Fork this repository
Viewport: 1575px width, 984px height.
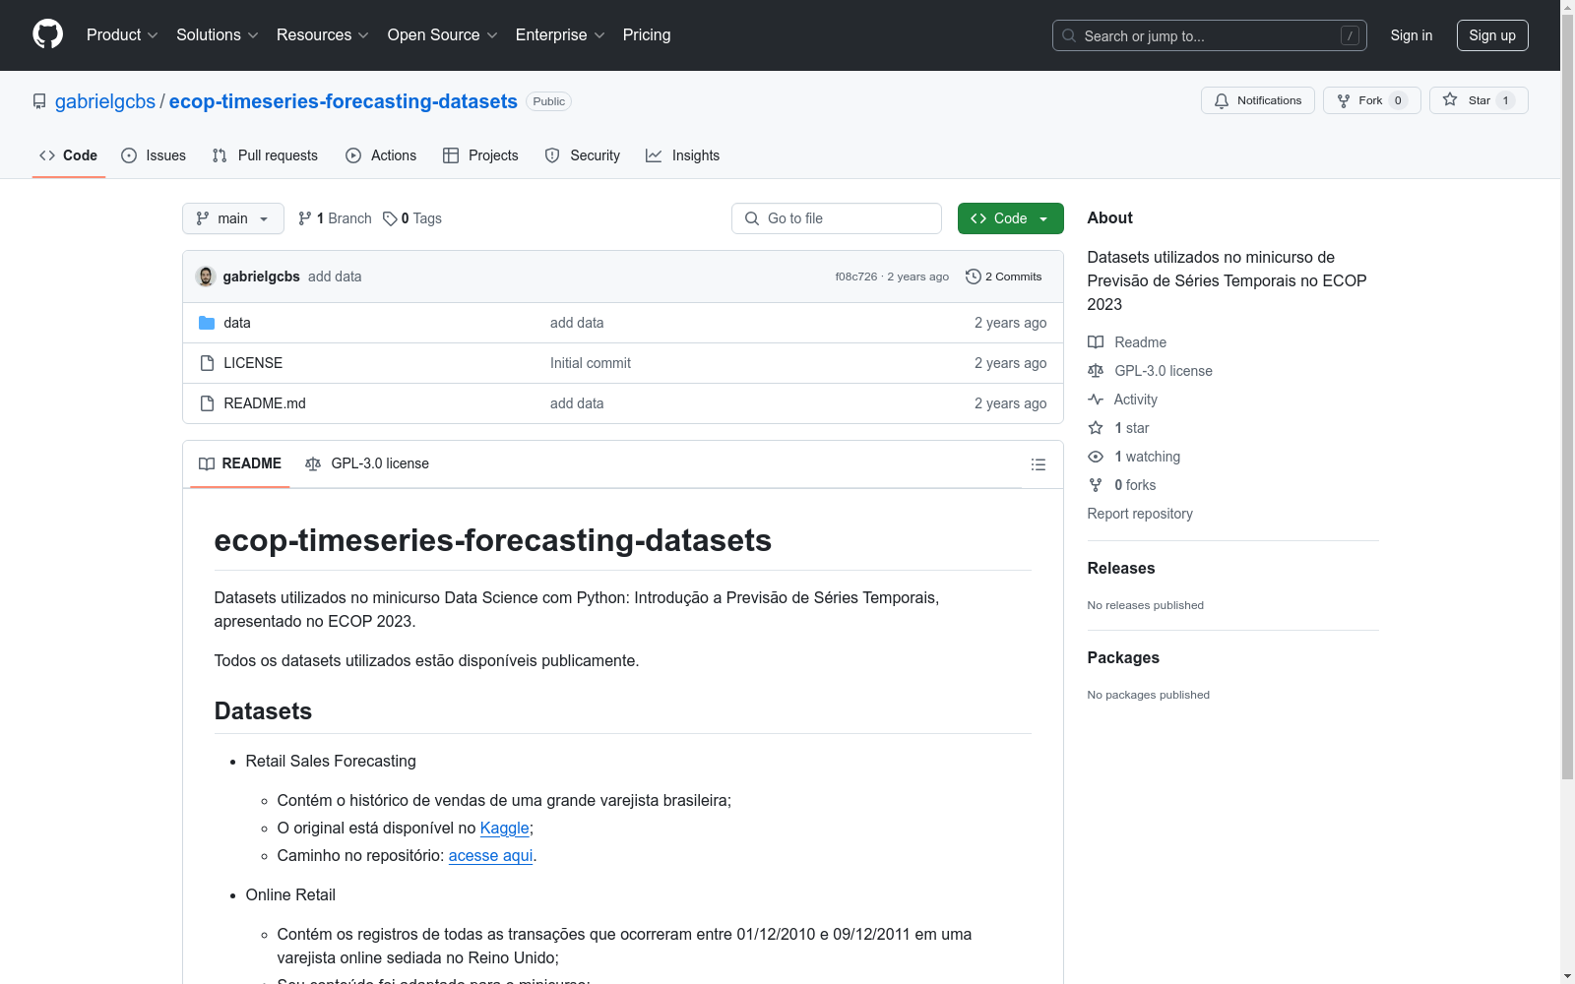[1372, 100]
